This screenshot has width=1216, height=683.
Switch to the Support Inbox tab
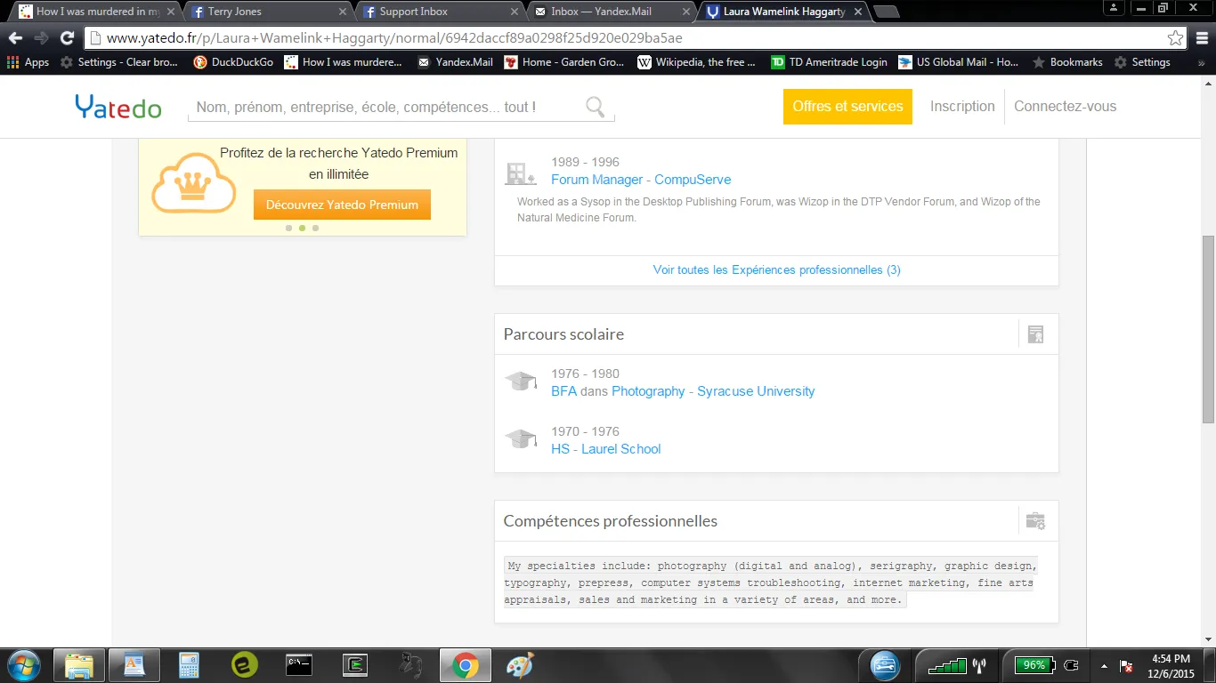442,12
